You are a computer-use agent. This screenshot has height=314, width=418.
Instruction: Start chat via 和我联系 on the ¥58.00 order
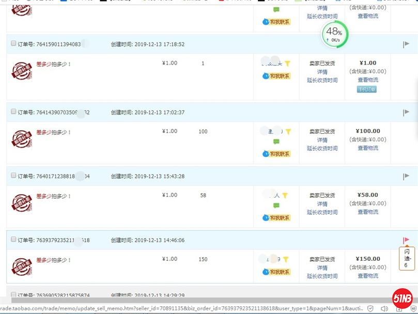pos(276,217)
